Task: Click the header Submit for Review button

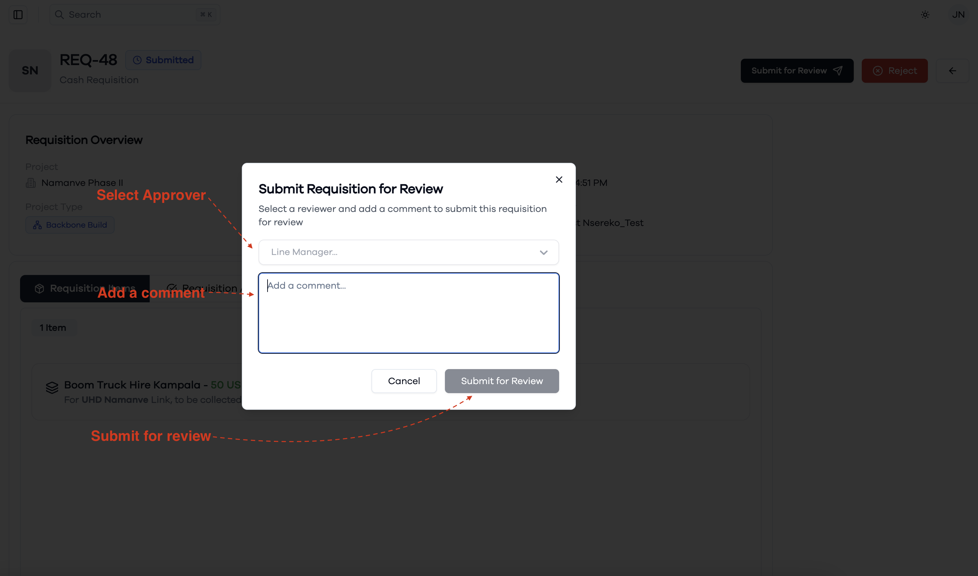Action: click(x=797, y=71)
